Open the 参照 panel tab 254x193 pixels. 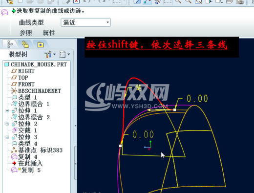point(26,33)
